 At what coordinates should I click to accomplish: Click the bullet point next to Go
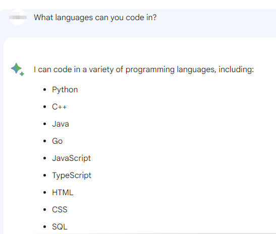click(x=45, y=141)
